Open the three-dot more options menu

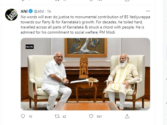(x=148, y=11)
